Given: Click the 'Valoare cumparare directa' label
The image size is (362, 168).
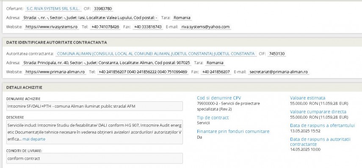Looking at the screenshot, I should (x=318, y=111).
